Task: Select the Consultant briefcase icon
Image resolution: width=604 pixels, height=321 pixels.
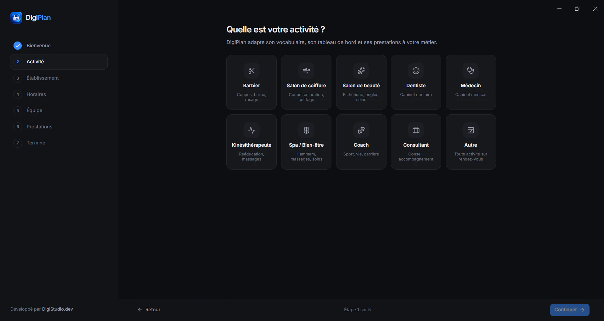Action: coord(416,130)
